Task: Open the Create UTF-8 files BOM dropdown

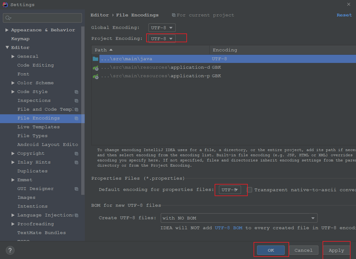Action: point(239,218)
